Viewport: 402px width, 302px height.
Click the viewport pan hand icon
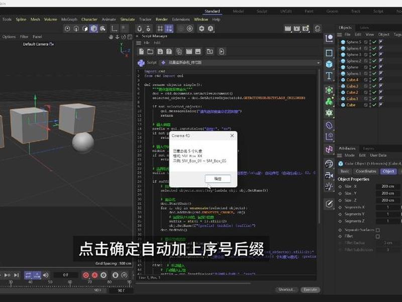click(111, 37)
